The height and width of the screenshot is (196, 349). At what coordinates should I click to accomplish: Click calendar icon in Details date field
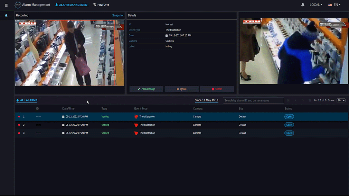tap(166, 36)
